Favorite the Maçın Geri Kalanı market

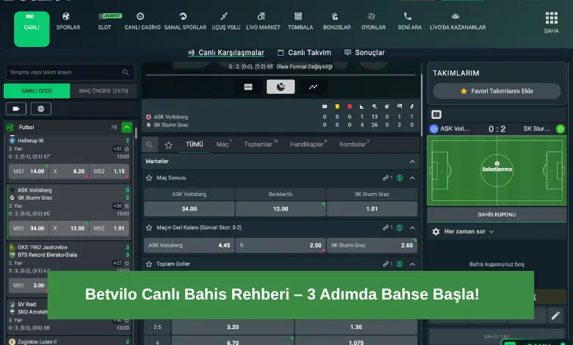point(149,228)
